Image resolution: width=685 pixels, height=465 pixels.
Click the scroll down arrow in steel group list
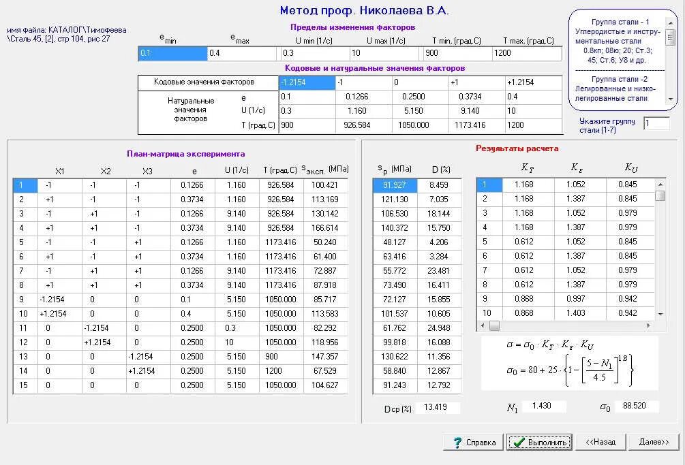point(670,99)
